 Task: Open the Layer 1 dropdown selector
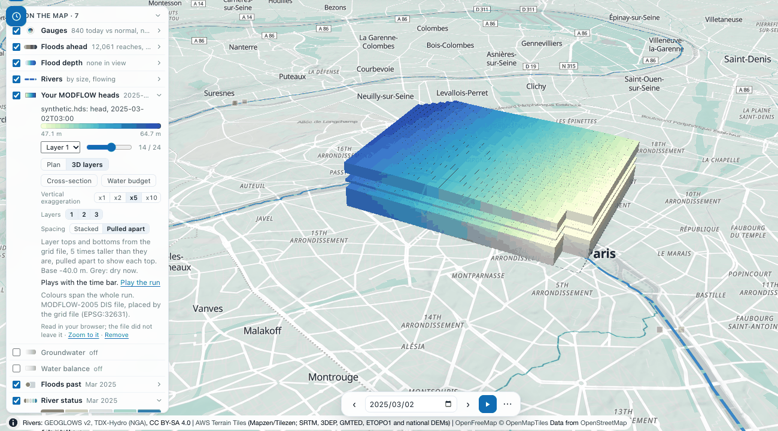pyautogui.click(x=60, y=147)
